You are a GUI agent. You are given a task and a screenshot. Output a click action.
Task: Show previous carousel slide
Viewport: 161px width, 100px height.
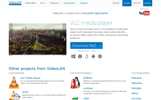point(11,39)
